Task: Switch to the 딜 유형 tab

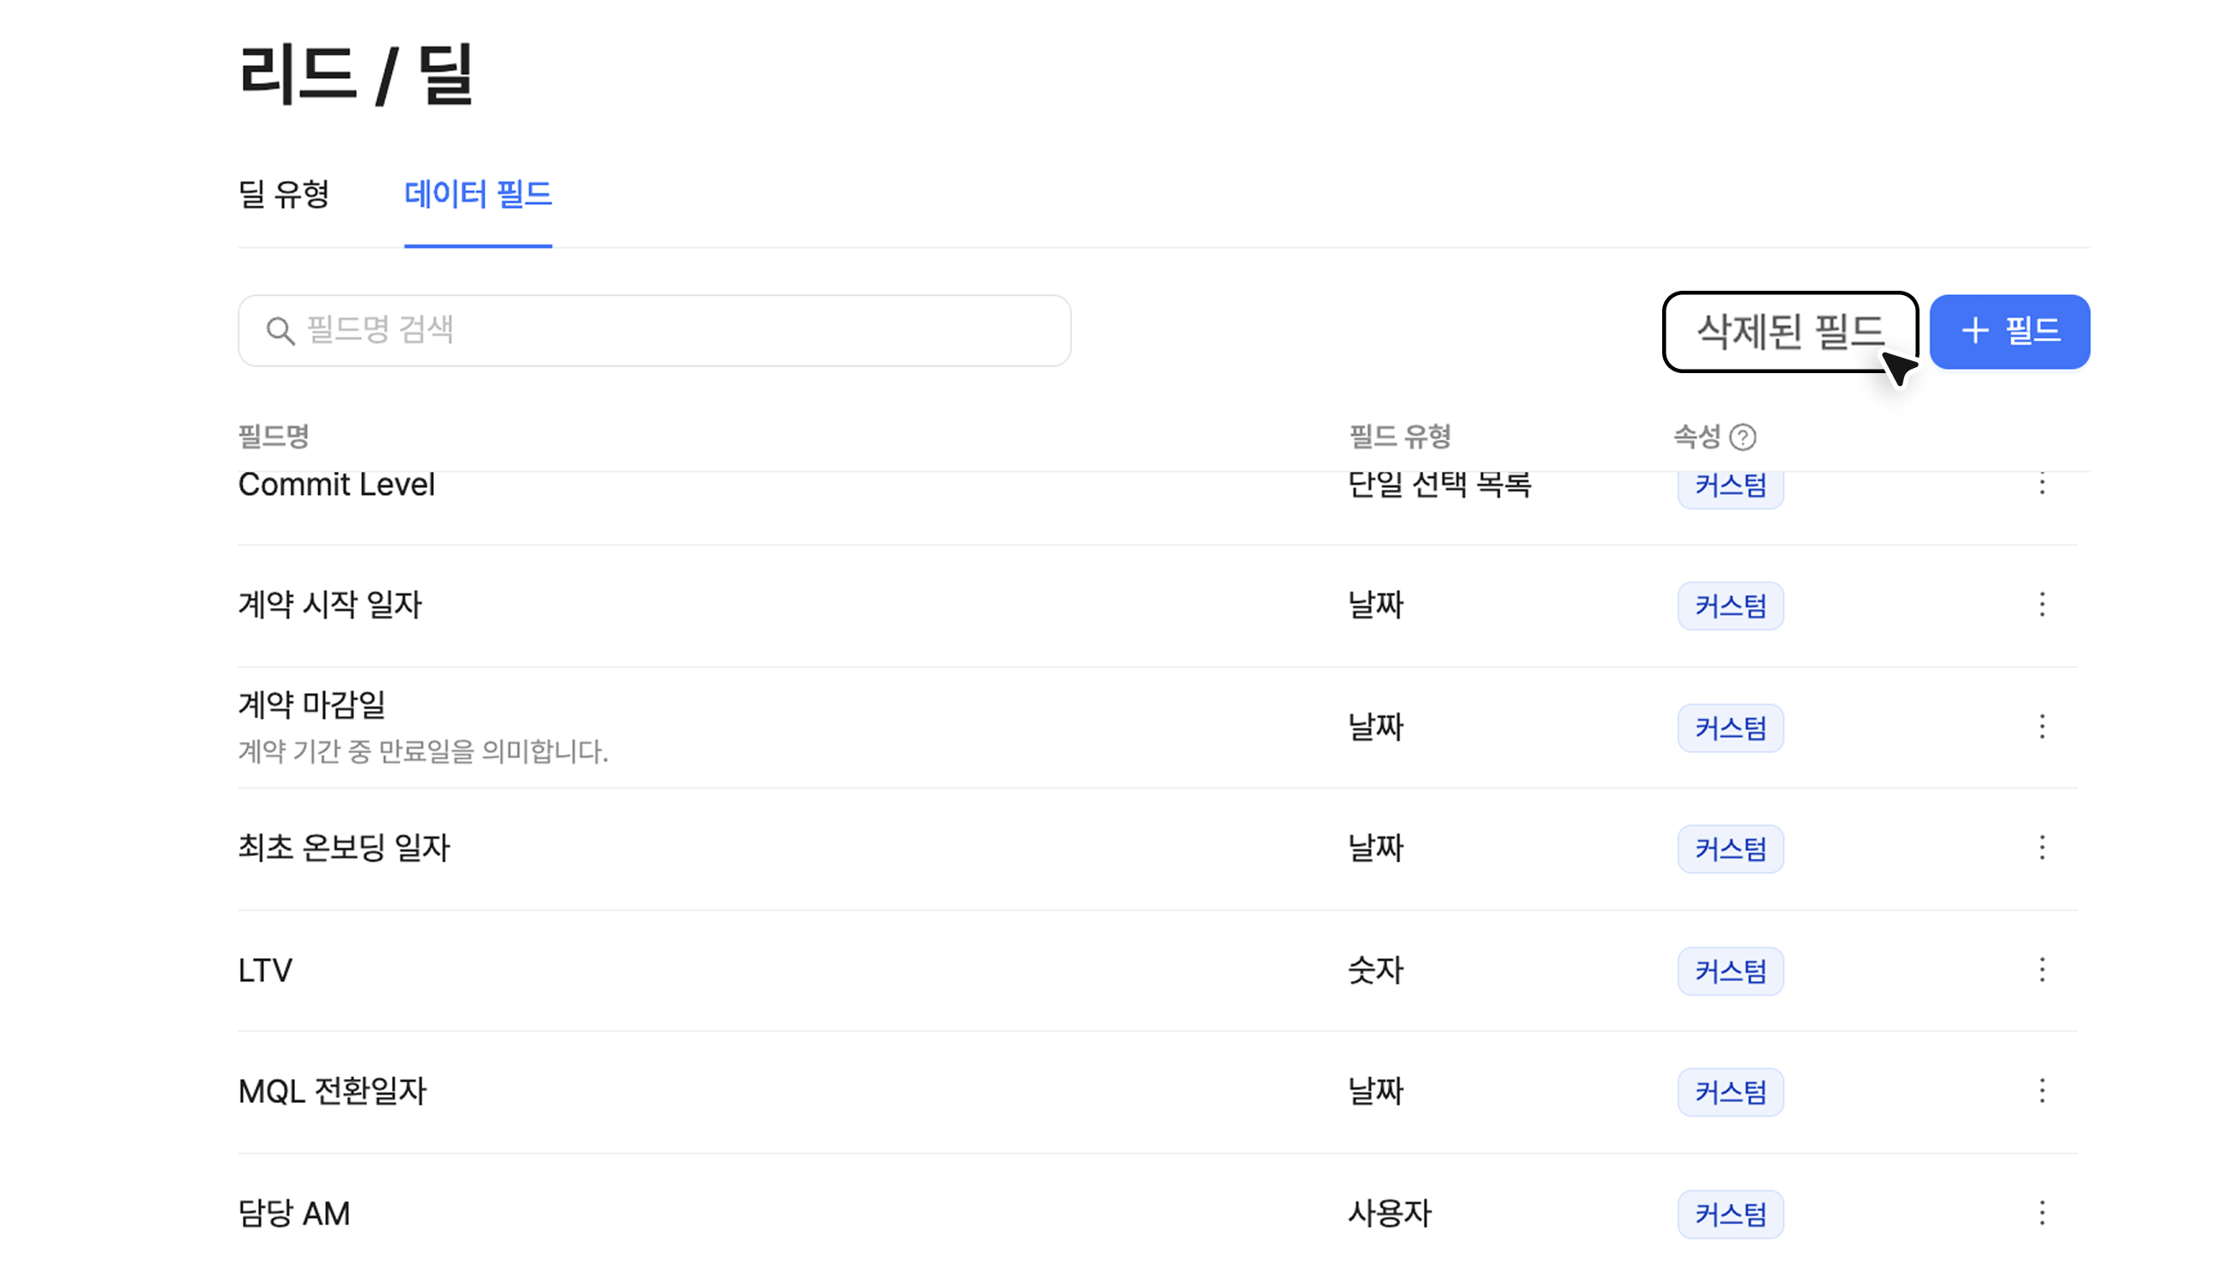Action: (x=283, y=194)
